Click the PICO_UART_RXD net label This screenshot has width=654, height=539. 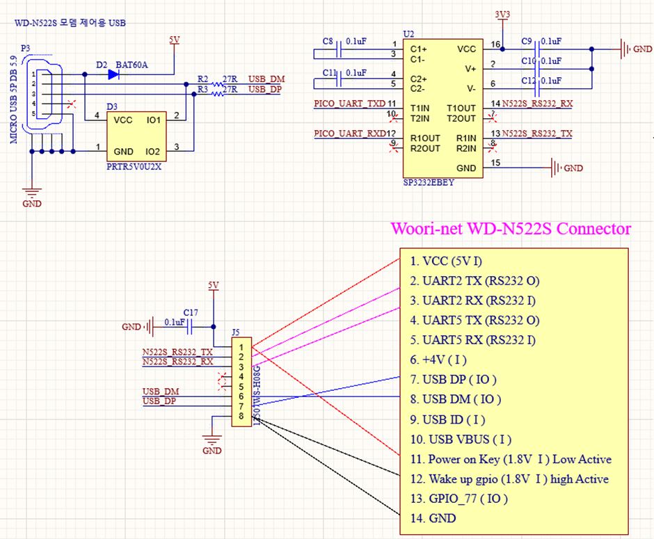(x=349, y=134)
